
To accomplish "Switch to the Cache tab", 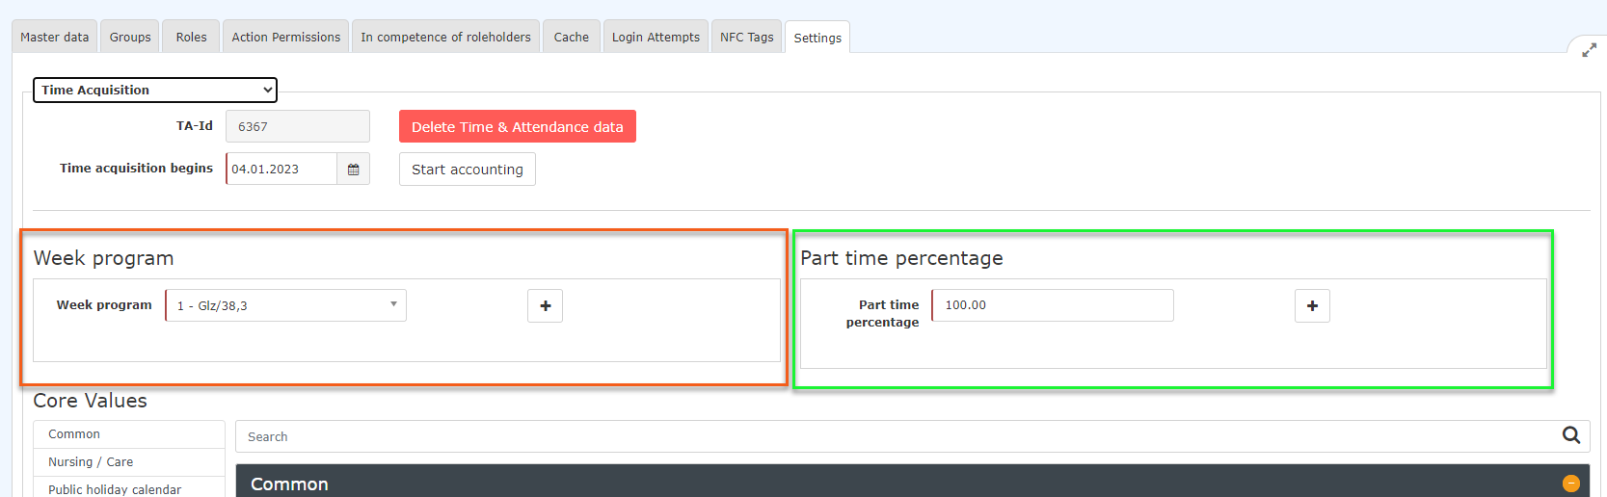I will pos(572,37).
